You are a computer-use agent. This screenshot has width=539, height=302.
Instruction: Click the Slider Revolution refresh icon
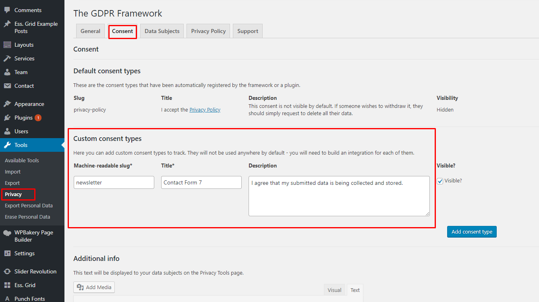coord(7,271)
